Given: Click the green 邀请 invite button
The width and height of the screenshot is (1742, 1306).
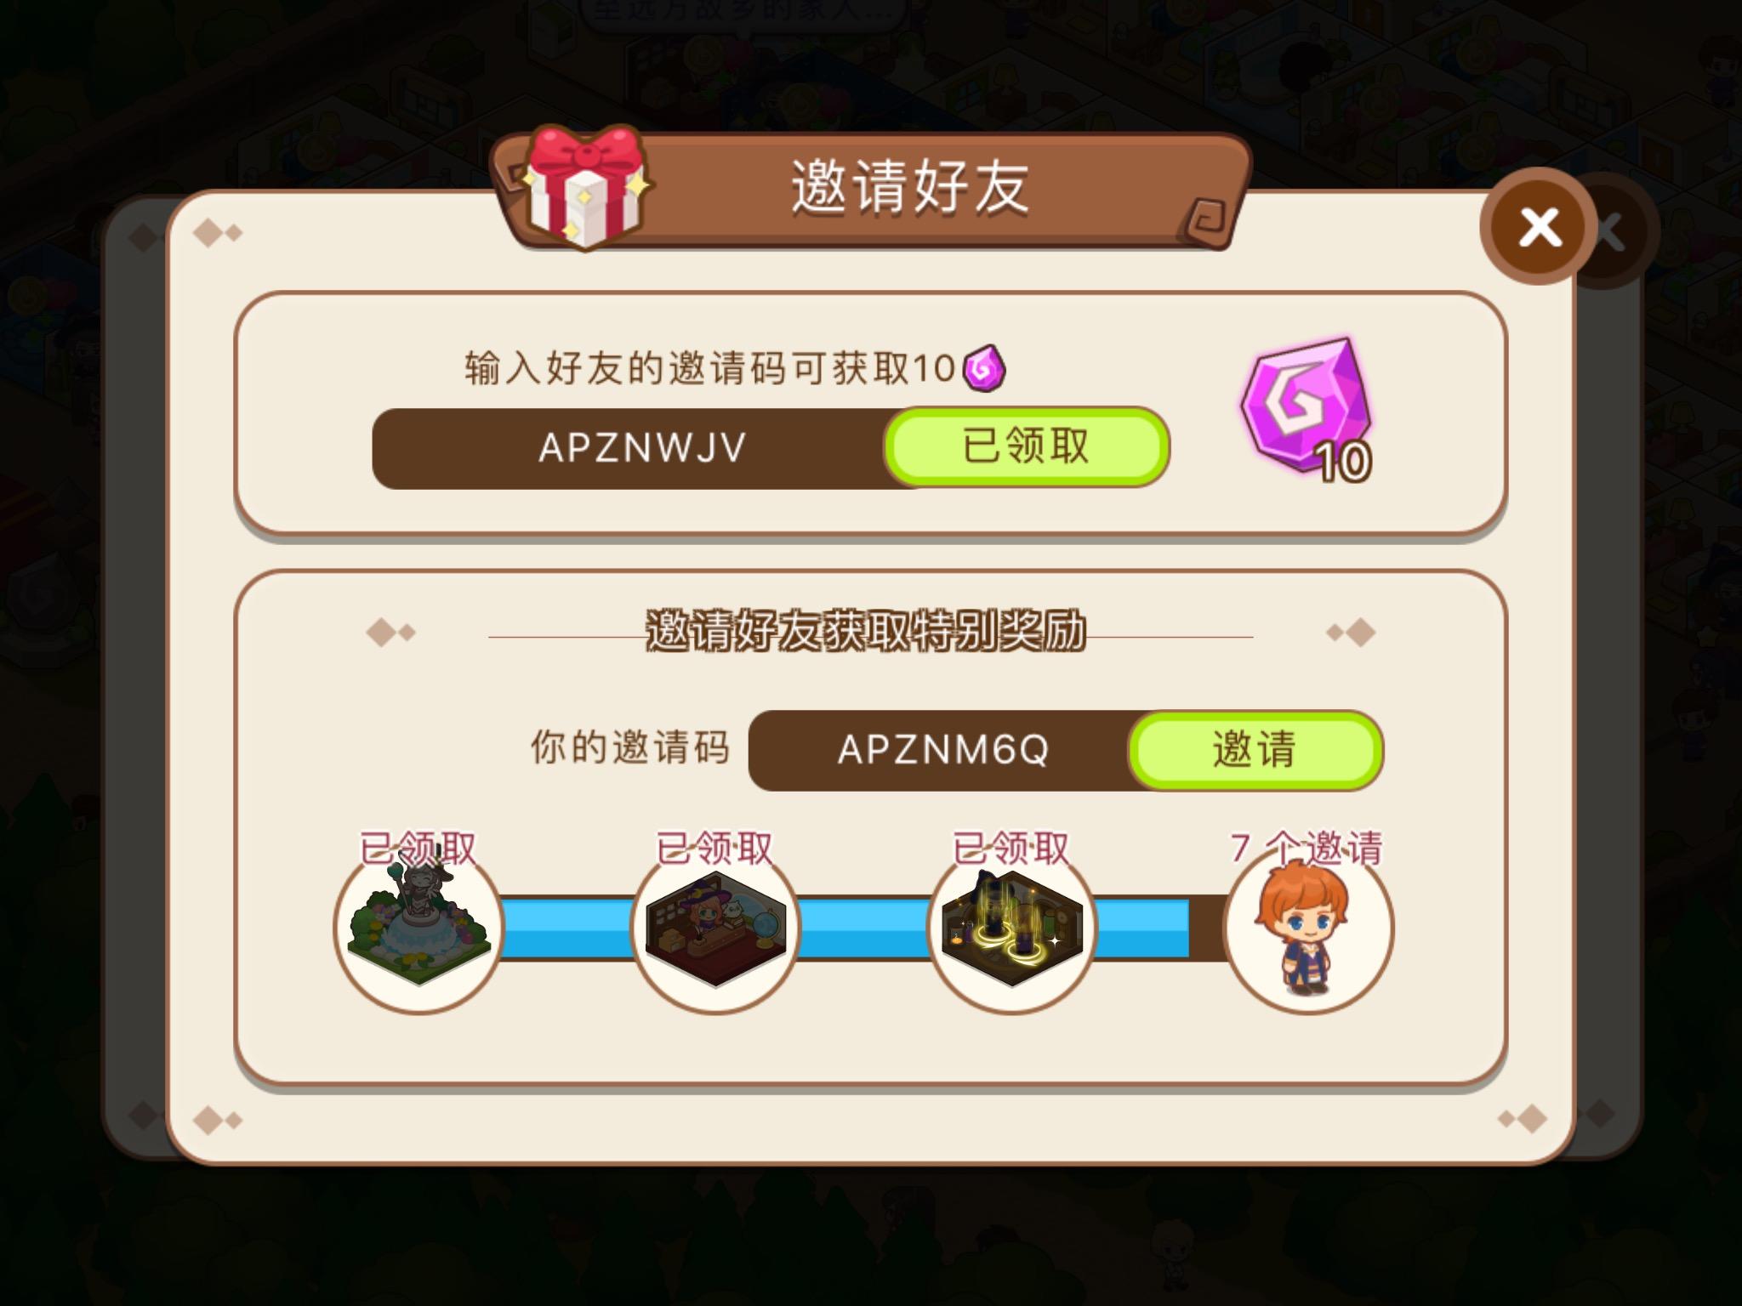Looking at the screenshot, I should (x=1255, y=750).
